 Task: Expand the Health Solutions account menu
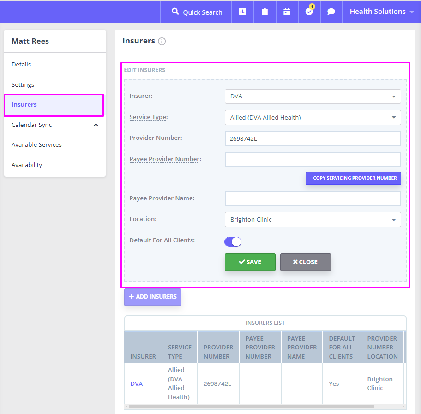(x=381, y=12)
